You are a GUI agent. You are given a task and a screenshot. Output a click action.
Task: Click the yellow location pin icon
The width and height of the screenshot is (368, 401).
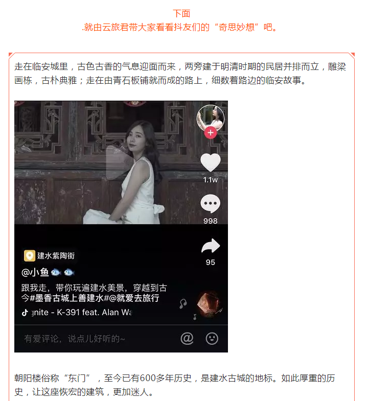30,256
